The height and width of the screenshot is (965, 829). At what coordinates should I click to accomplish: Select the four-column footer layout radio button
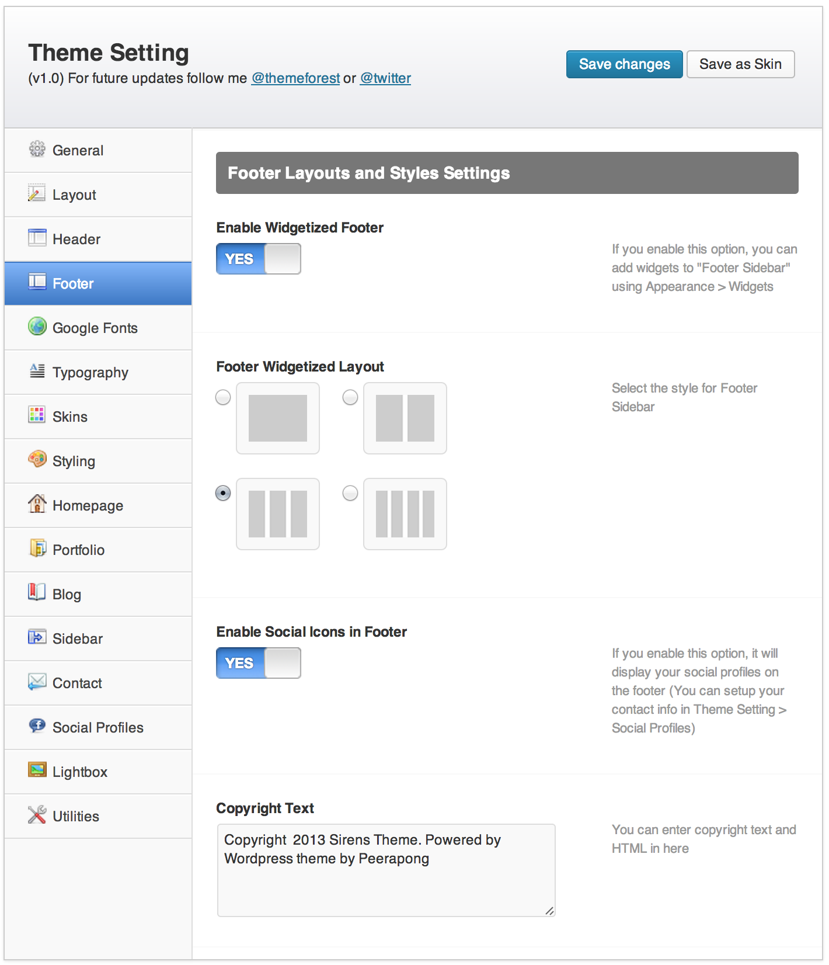[350, 494]
